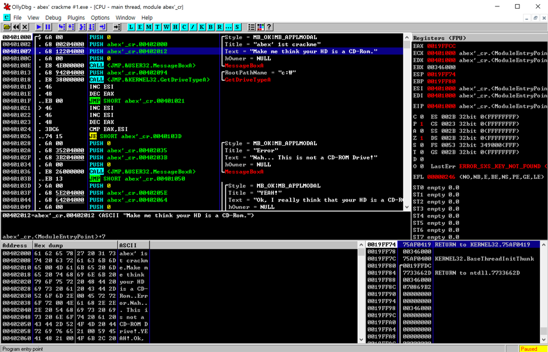Click the cyan C MDI system icon
Screen dimensions: 548x352
click(x=6, y=17)
